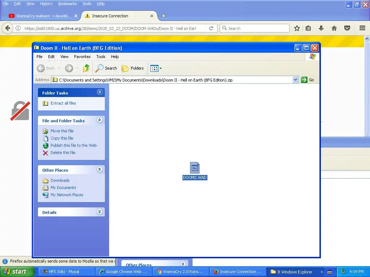Click the reload page button

pyautogui.click(x=211, y=28)
